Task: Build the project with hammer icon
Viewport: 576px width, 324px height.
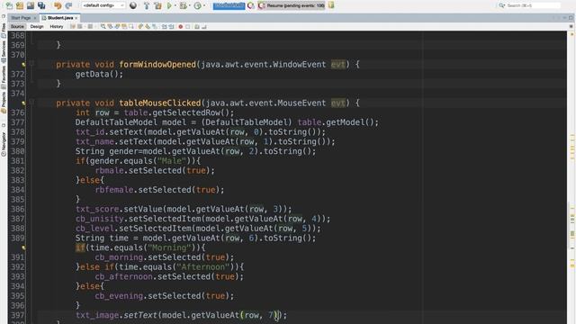Action: coord(146,5)
